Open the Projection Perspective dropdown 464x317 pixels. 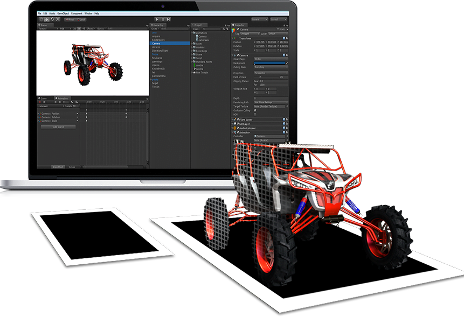[x=271, y=73]
